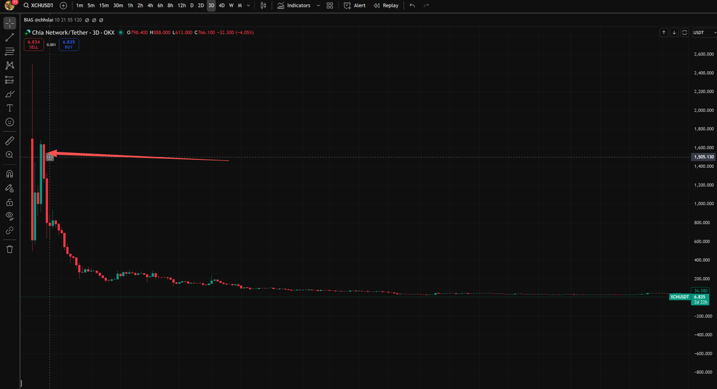Toggle hide all drawings eye icon

pyautogui.click(x=10, y=216)
